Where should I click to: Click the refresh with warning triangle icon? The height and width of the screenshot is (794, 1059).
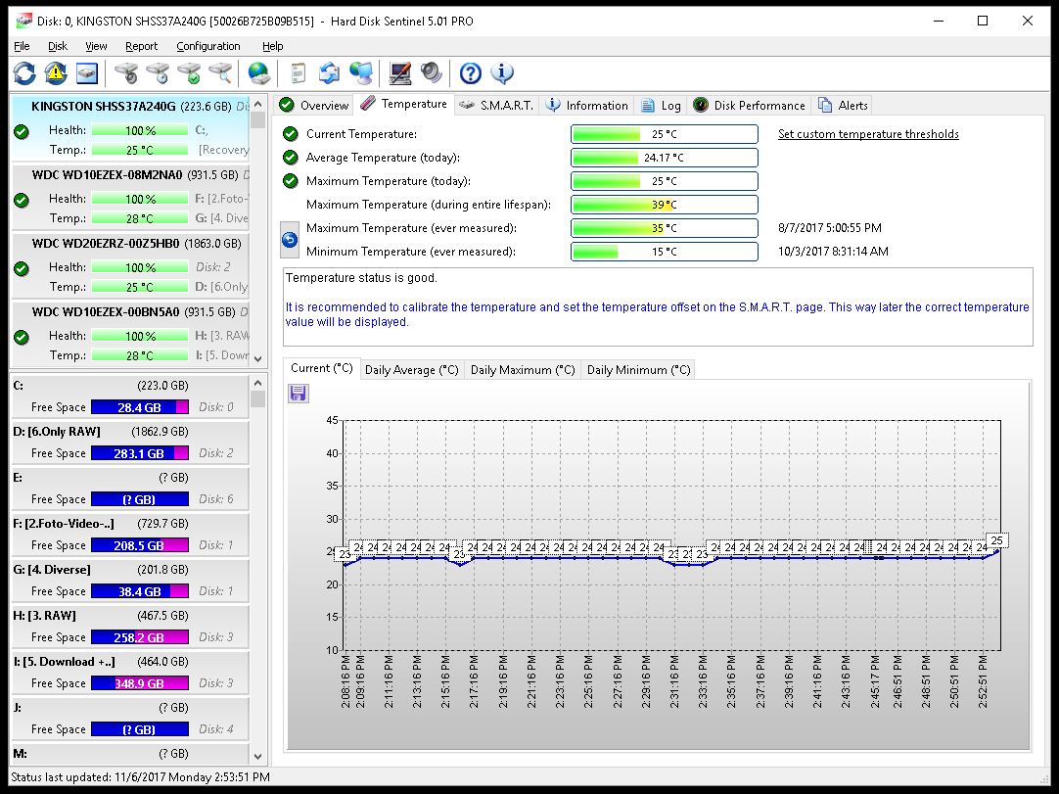tap(56, 73)
